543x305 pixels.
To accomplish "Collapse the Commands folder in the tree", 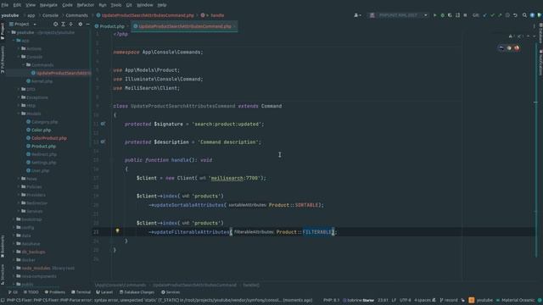I will click(x=24, y=65).
